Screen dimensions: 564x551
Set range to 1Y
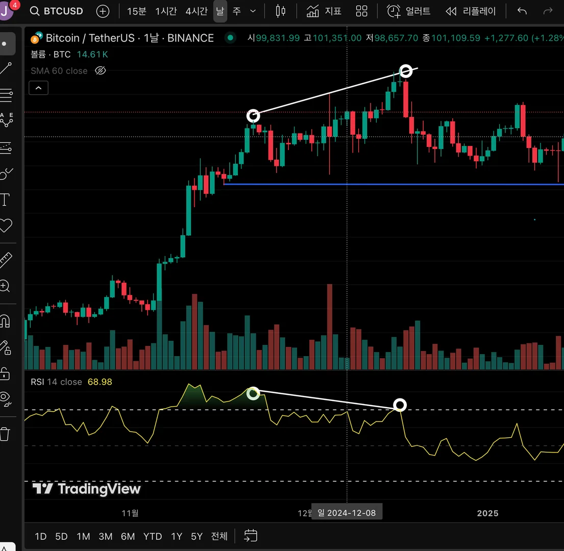click(x=177, y=536)
